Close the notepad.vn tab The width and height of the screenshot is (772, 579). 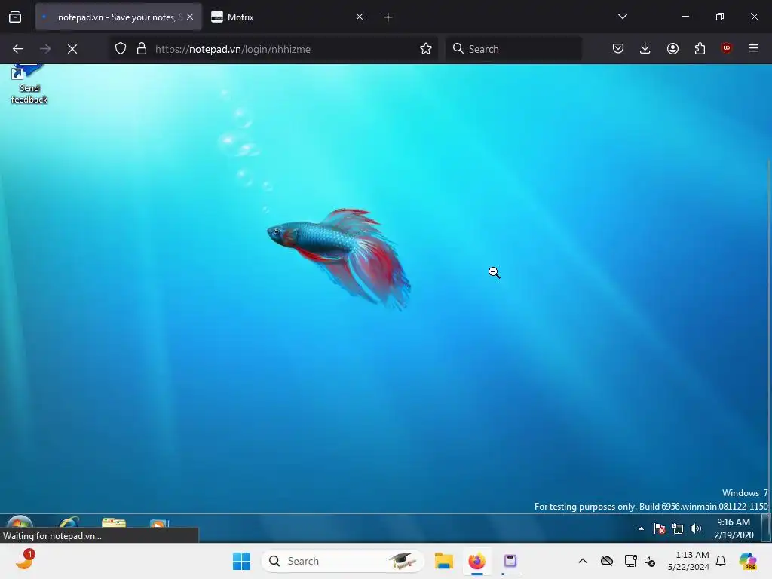pyautogui.click(x=190, y=17)
